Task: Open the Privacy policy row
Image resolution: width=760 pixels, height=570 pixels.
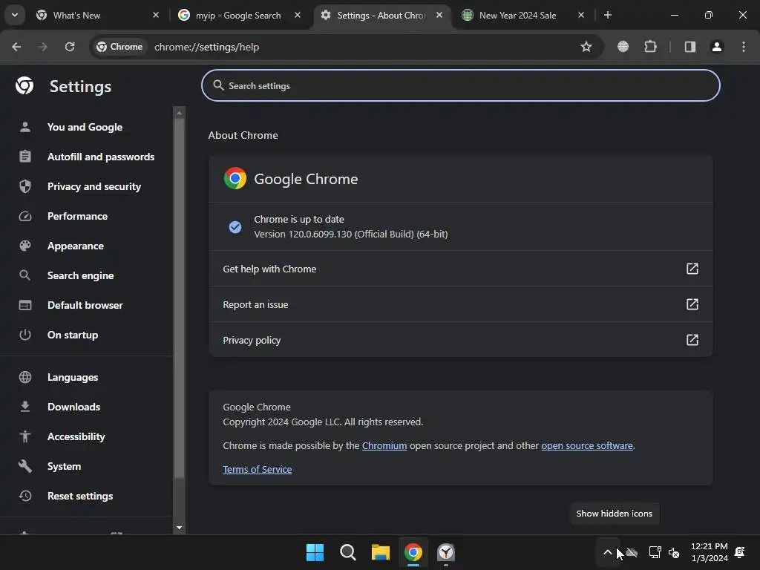Action: point(460,340)
